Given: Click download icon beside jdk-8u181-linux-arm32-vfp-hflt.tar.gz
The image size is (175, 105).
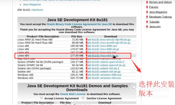Looking at the screenshot, I should point(87,39).
